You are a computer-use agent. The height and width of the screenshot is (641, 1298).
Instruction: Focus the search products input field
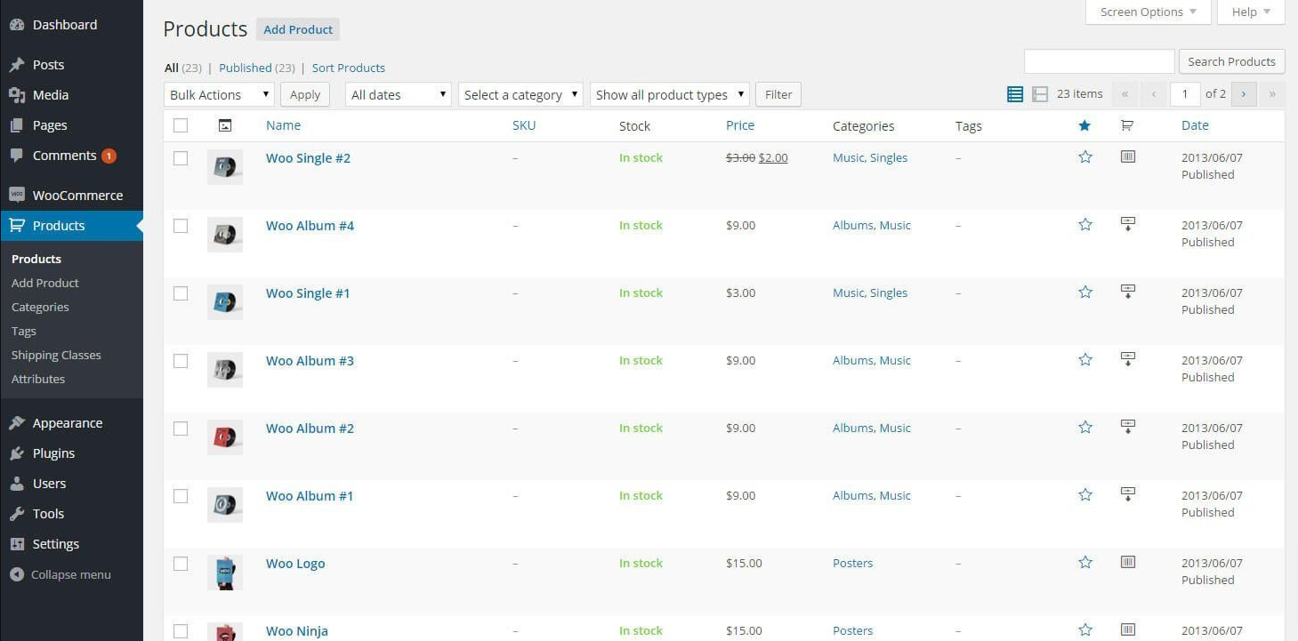(x=1099, y=61)
